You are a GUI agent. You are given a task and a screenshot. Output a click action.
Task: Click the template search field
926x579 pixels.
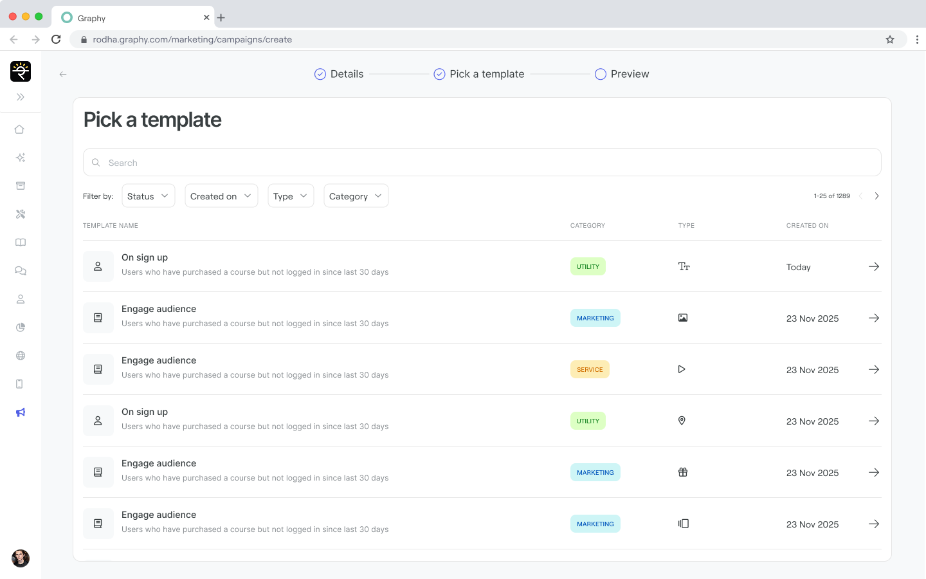[x=482, y=163]
